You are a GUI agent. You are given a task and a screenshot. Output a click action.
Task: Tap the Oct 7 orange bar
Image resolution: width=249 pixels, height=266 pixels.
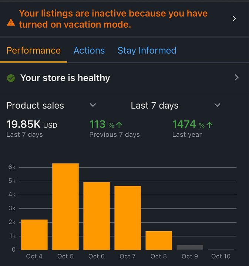point(128,218)
